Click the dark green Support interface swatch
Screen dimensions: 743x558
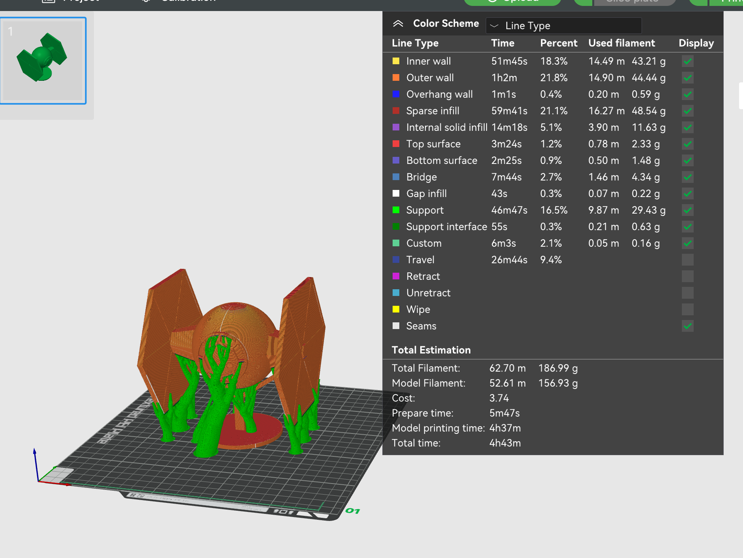[396, 227]
